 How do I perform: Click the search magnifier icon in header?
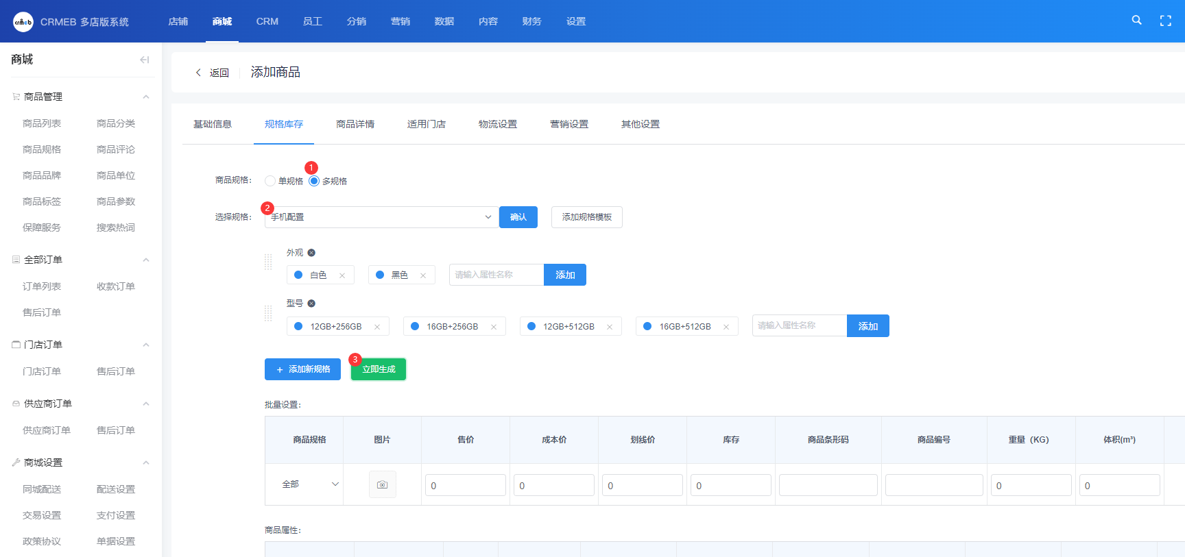pos(1136,21)
